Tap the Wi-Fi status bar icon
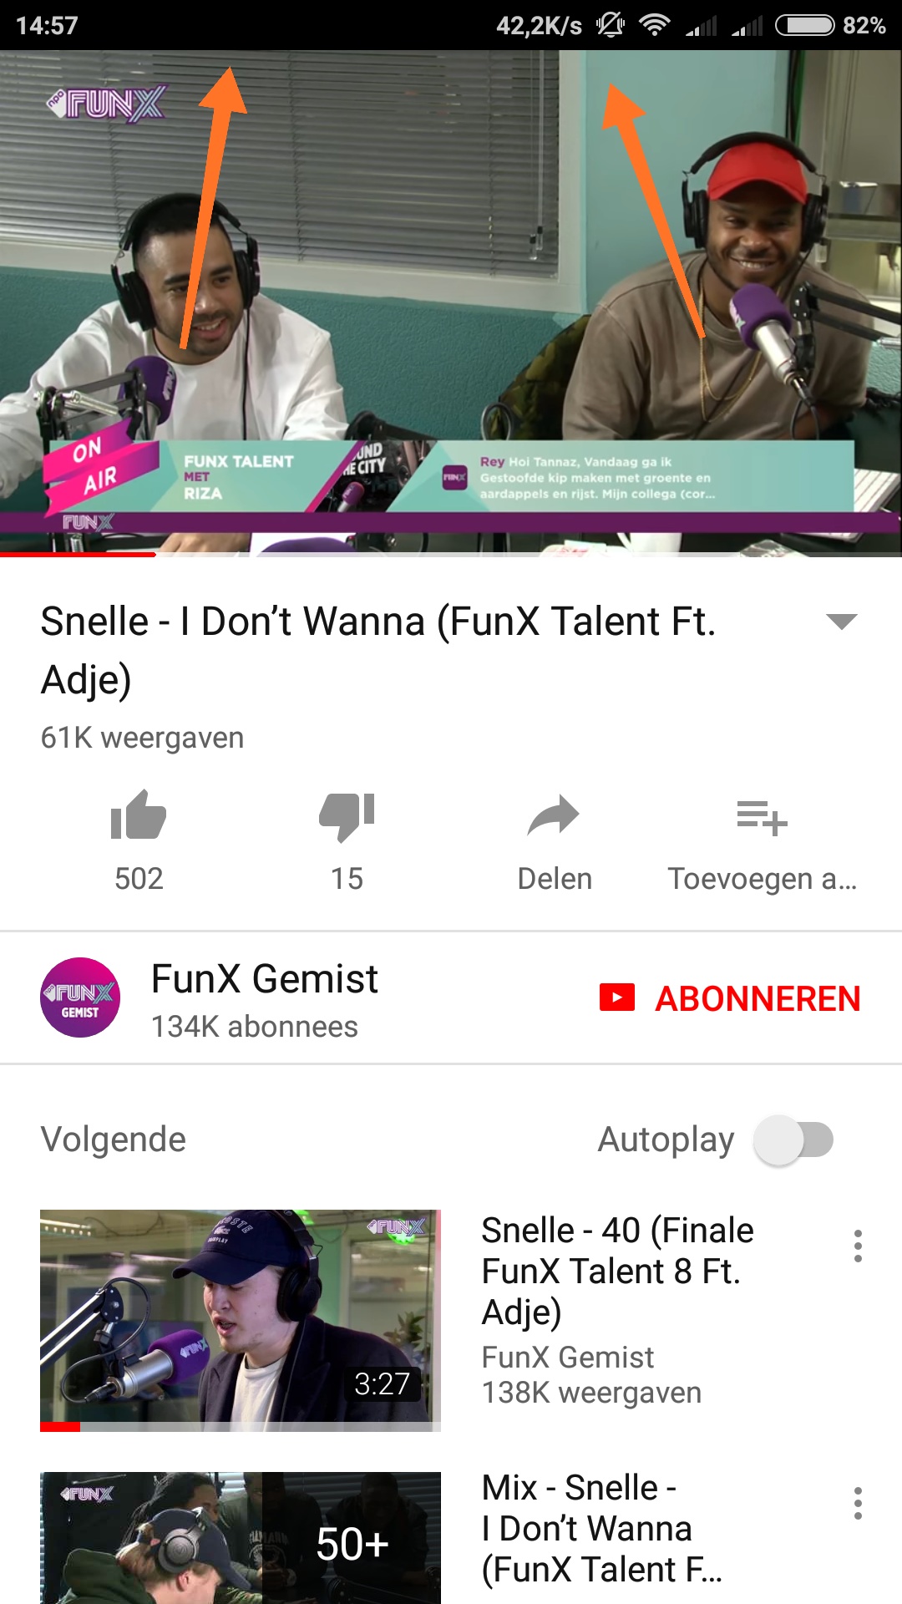902x1604 pixels. (x=655, y=26)
